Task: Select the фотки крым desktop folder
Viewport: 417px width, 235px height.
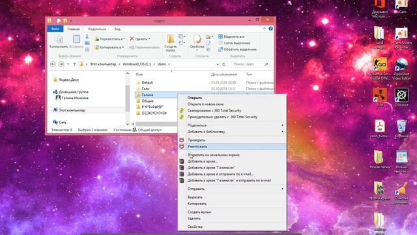Action: click(380, 191)
